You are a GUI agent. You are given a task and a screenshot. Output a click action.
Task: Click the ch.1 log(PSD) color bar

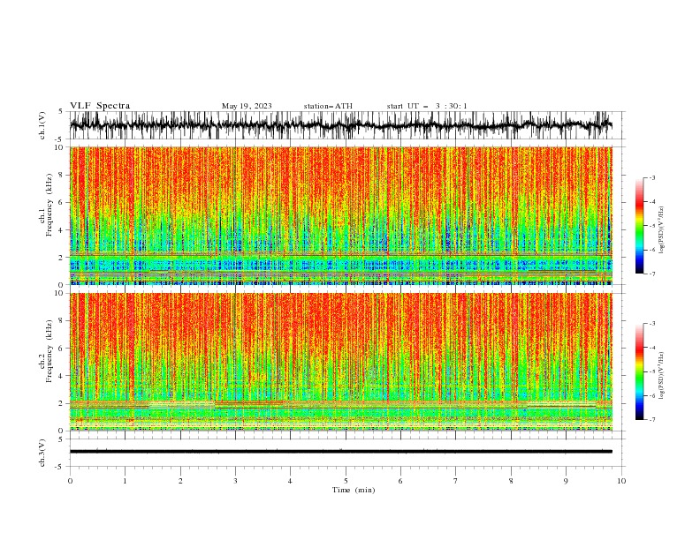(x=640, y=226)
